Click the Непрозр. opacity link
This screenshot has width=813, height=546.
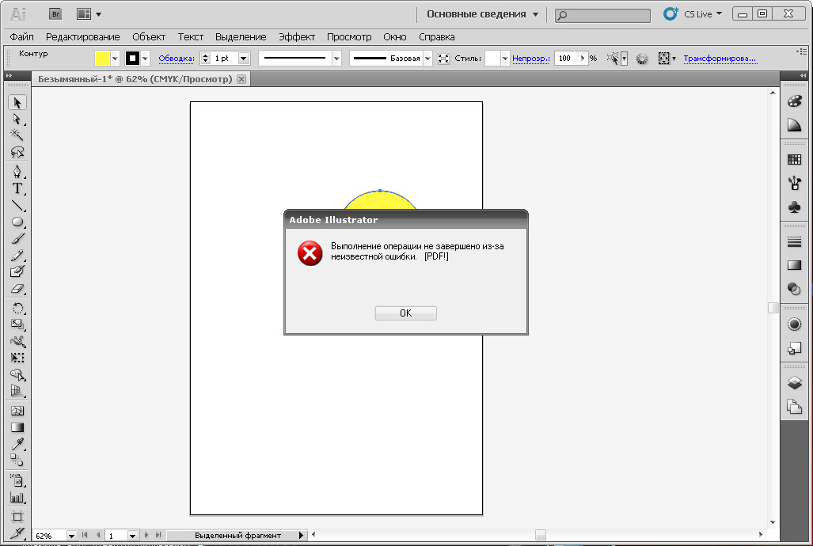click(531, 58)
